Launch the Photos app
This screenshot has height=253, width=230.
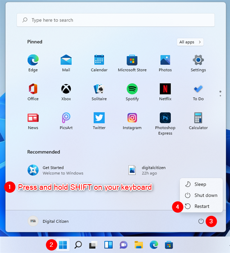(x=165, y=63)
